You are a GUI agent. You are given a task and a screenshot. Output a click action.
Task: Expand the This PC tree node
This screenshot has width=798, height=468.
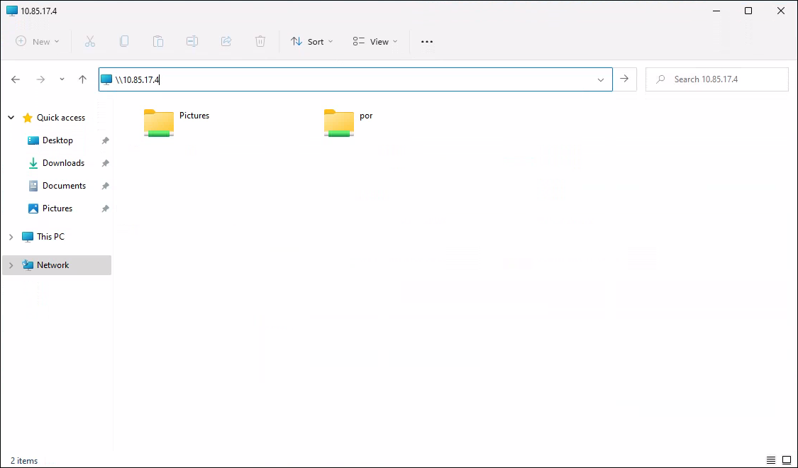click(x=11, y=237)
